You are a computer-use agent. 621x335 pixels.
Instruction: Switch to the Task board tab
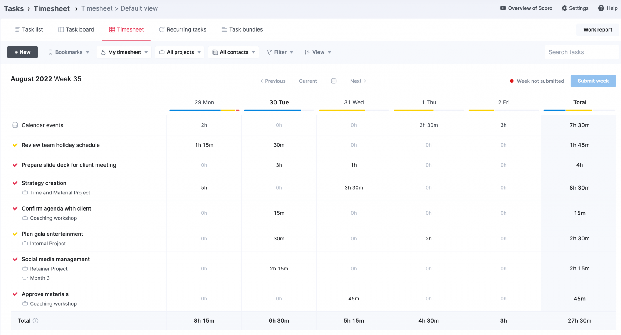click(x=76, y=29)
